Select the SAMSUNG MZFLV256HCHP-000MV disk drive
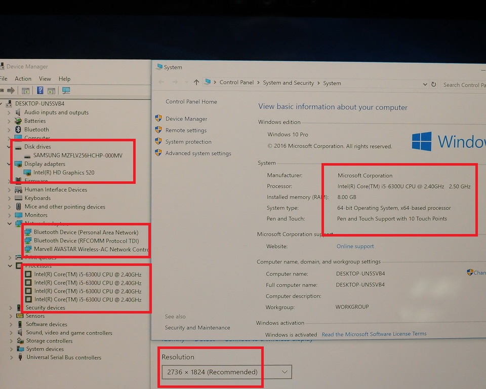 point(78,155)
